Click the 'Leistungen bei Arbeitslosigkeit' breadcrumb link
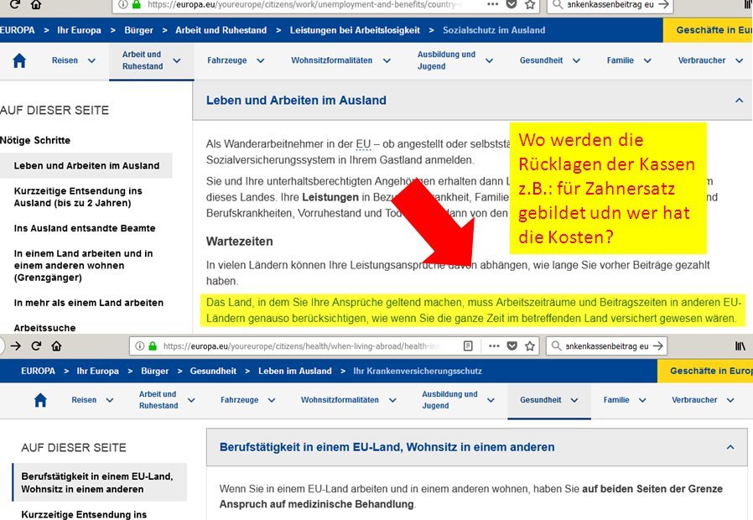Screen dimensions: 753x520 (x=355, y=30)
